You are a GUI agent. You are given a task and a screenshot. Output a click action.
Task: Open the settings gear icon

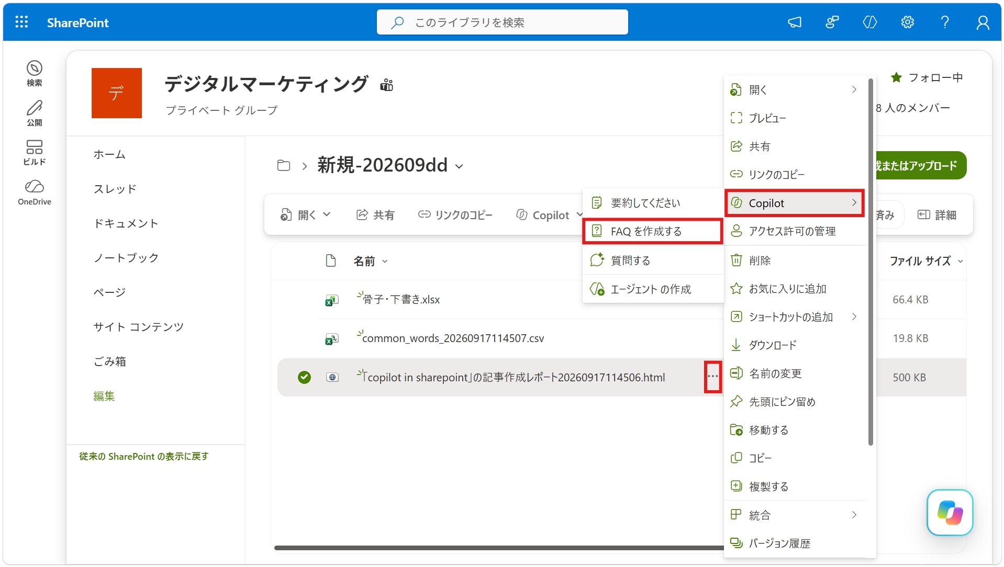pyautogui.click(x=907, y=22)
